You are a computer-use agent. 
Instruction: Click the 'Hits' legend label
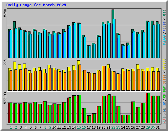tap(164, 13)
